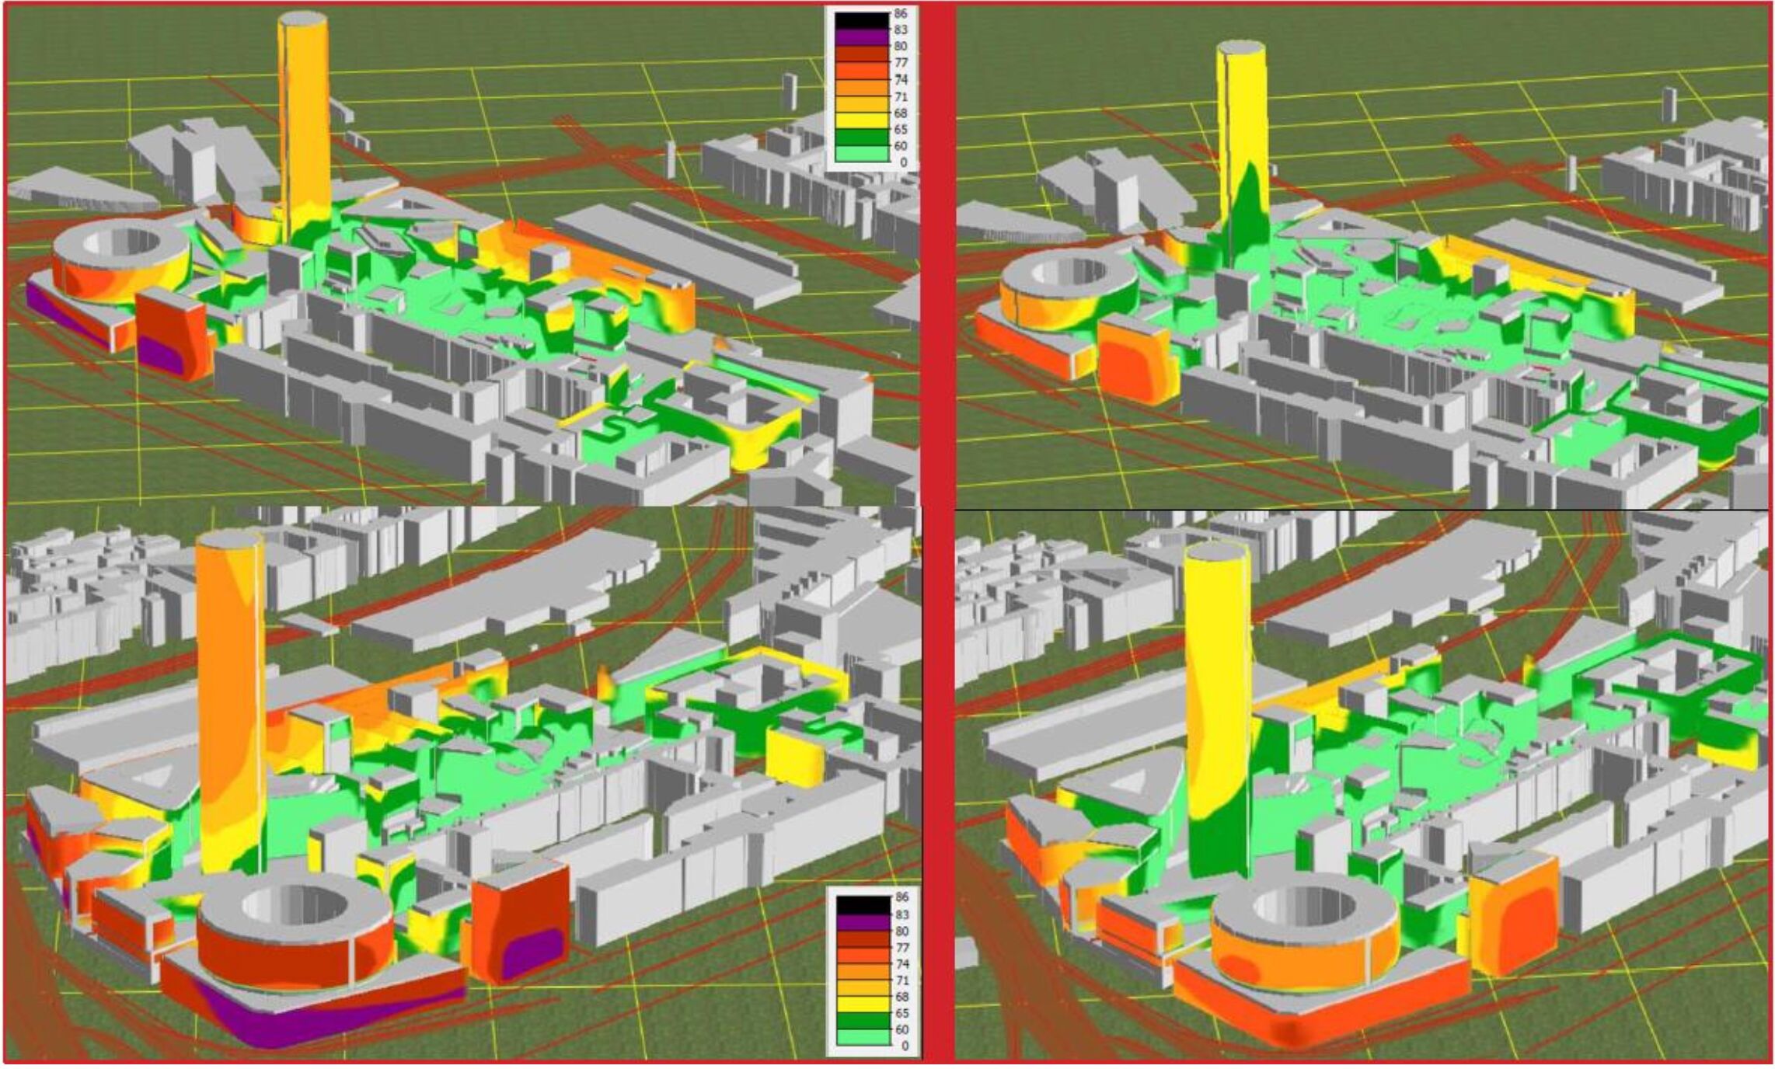Click the black swatch in bottom legend
Viewport: 1775px width, 1069px height.
click(x=863, y=905)
